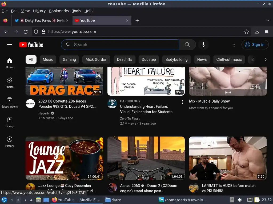Open the View menu
273x204 pixels.
click(25, 11)
